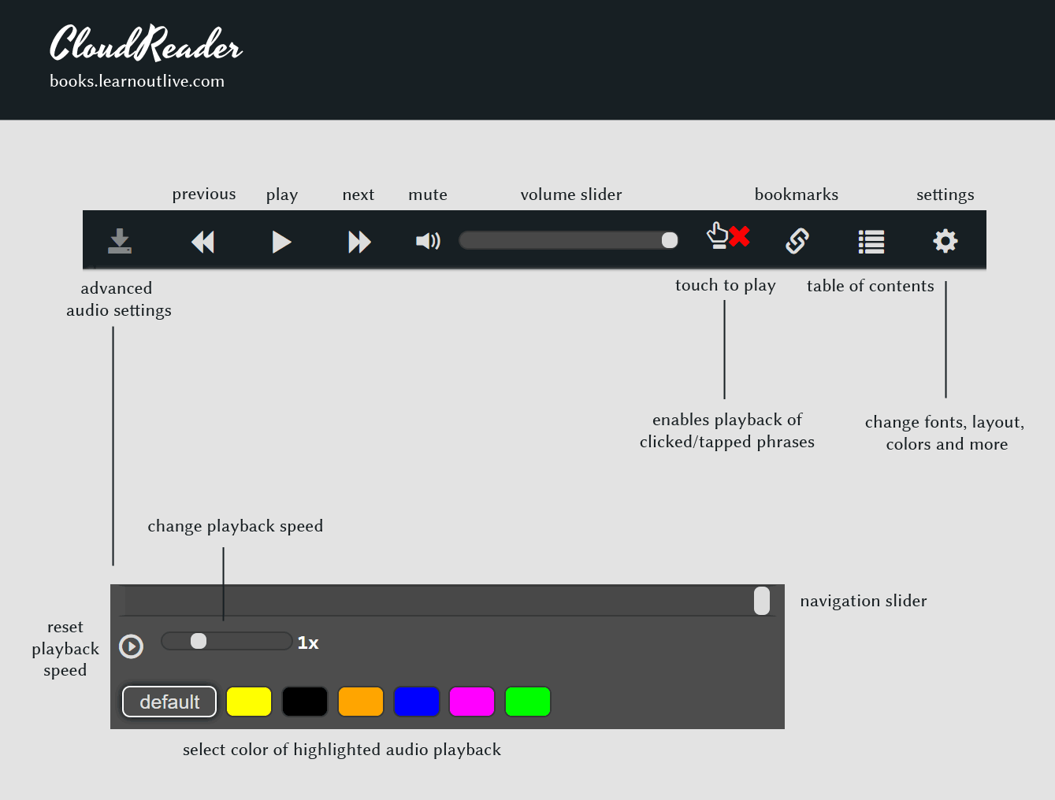
Task: Select the default highlight color button
Action: (169, 702)
